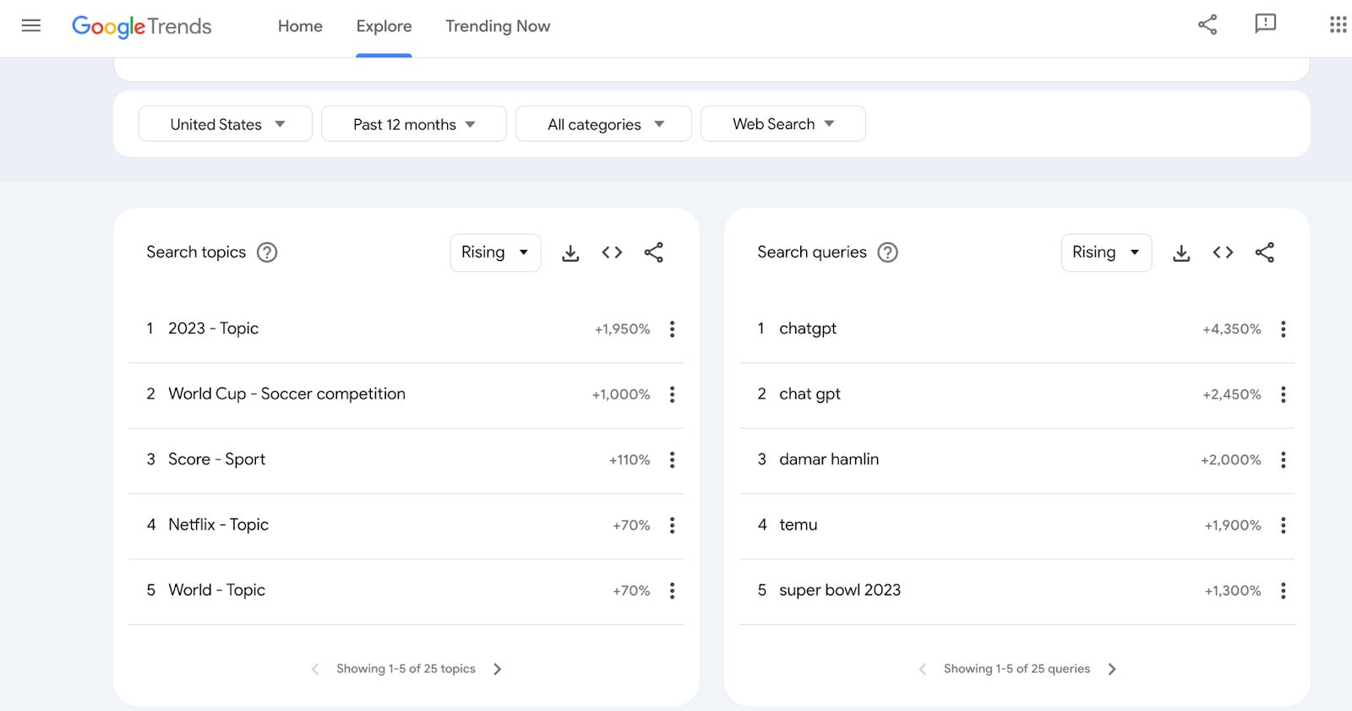Open more options for World - Topic
1352x711 pixels.
tap(673, 591)
